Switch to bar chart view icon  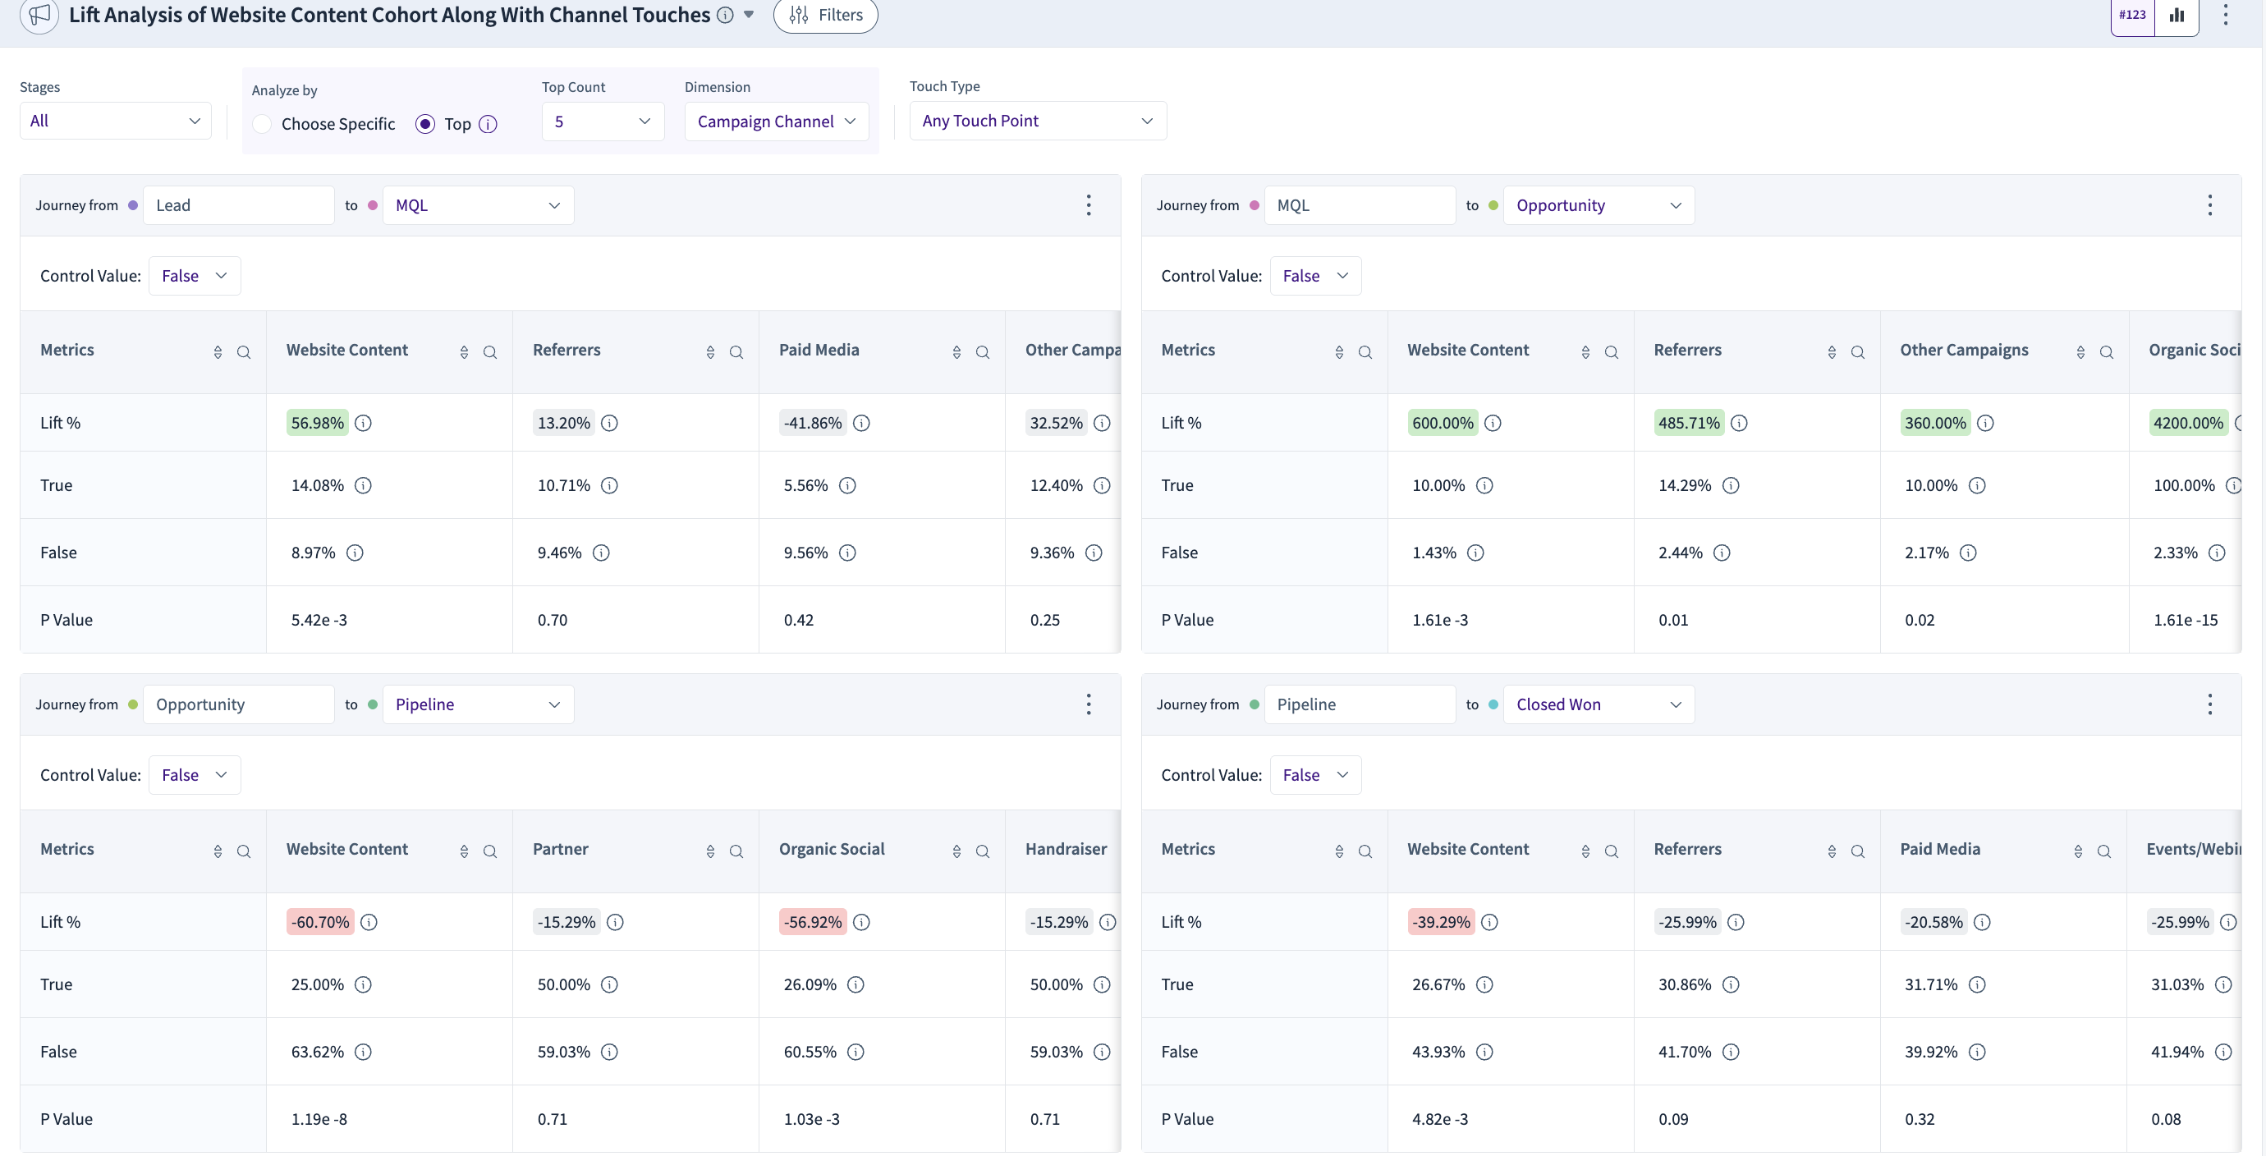[x=2177, y=15]
